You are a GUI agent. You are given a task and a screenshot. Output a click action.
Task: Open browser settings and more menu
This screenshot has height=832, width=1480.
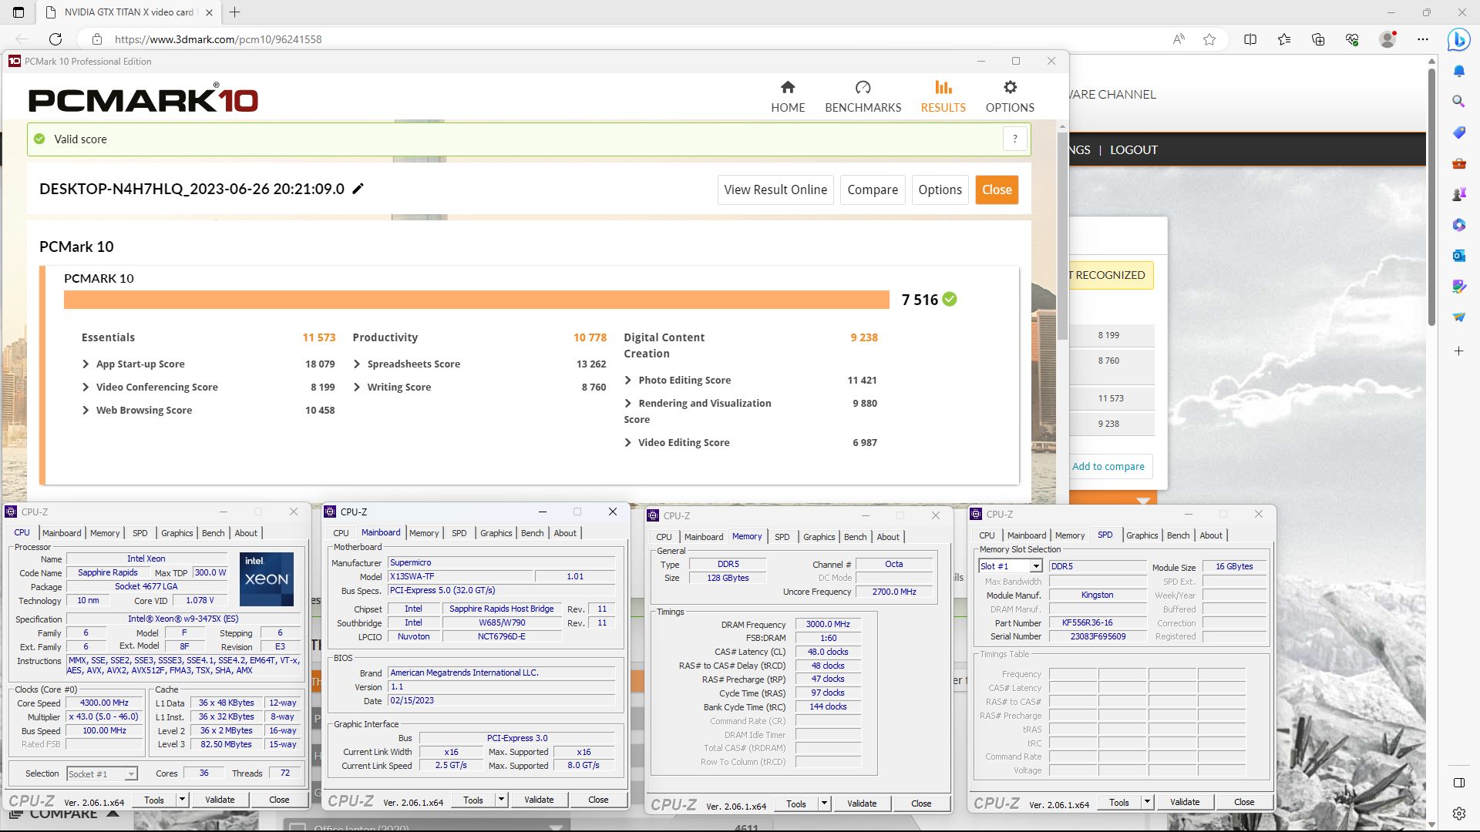click(x=1423, y=39)
